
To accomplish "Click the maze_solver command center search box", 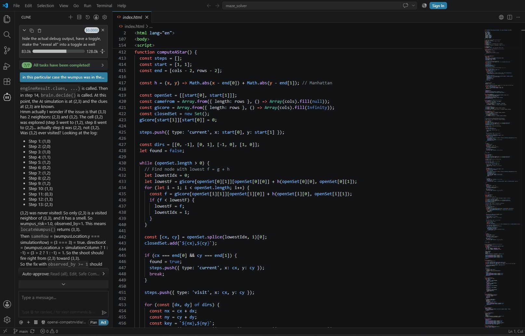I will click(311, 6).
